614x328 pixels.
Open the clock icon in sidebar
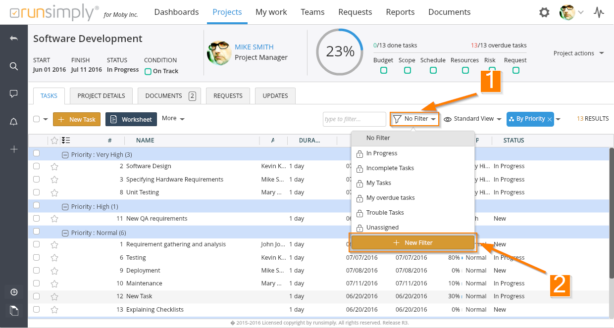(14, 292)
